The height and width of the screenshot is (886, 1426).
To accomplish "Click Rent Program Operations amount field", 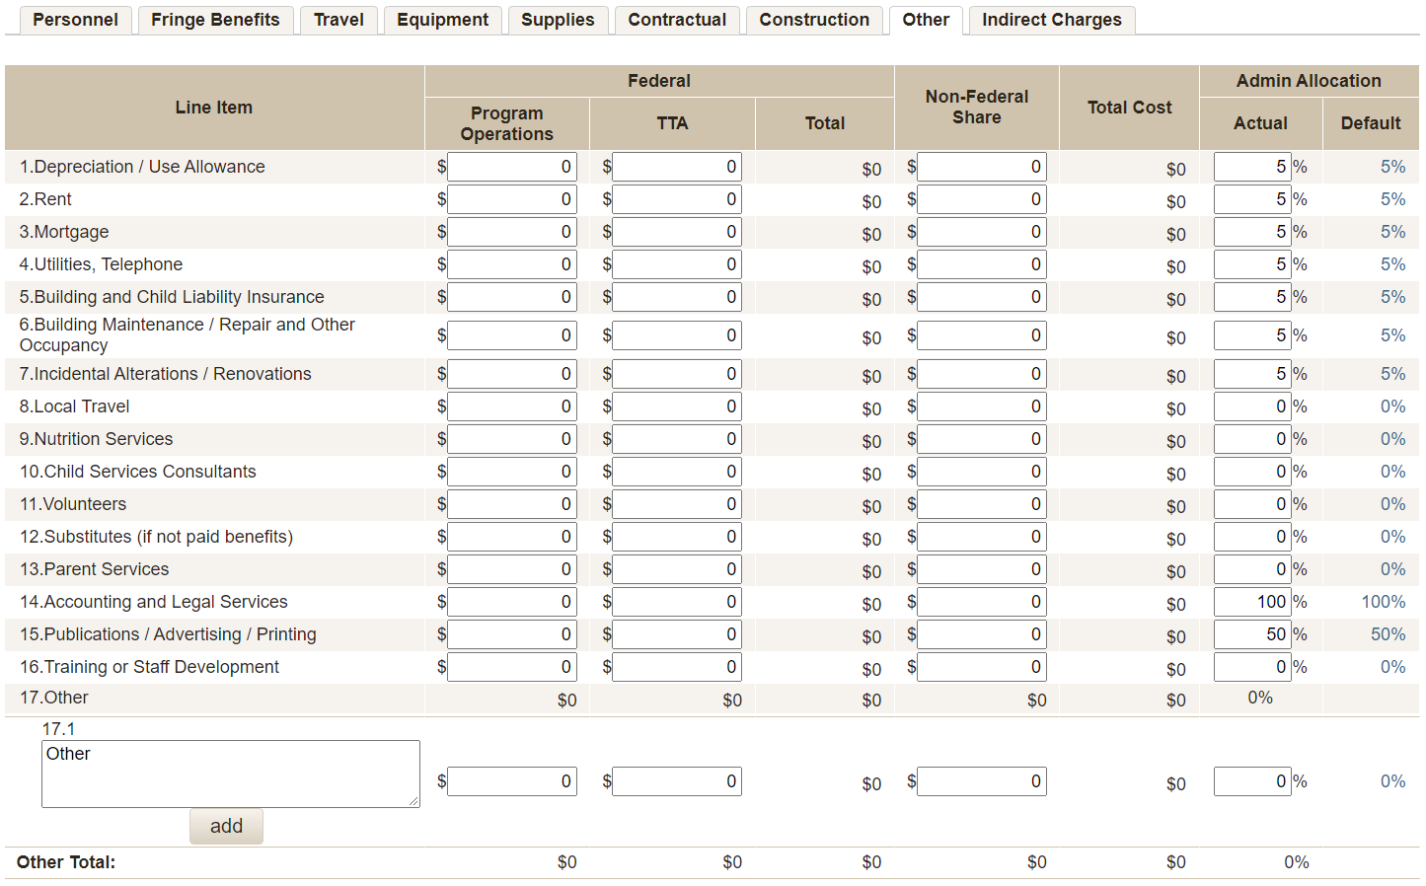I will [511, 199].
